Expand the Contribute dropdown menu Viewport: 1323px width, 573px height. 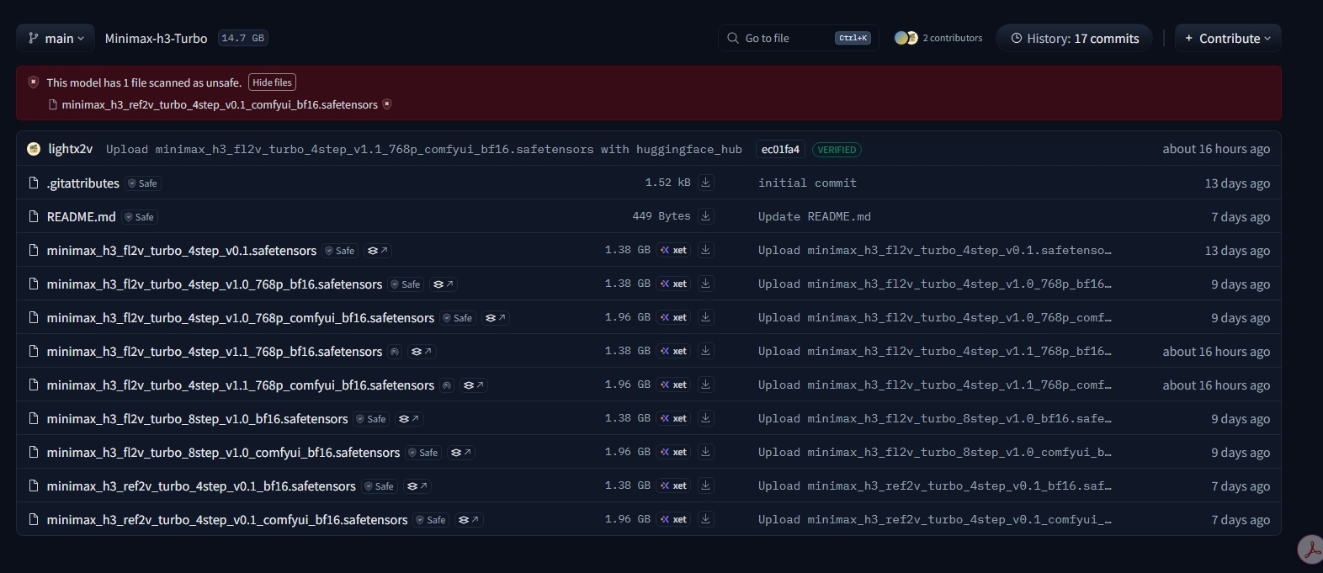click(1228, 38)
